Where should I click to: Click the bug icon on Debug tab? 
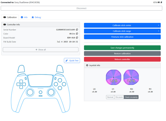pos(33,17)
